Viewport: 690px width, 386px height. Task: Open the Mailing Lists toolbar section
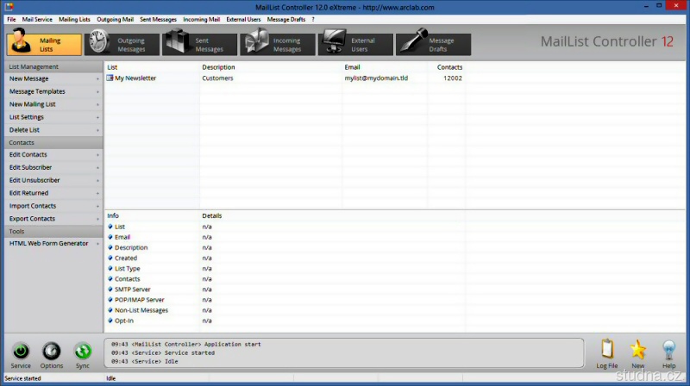44,45
